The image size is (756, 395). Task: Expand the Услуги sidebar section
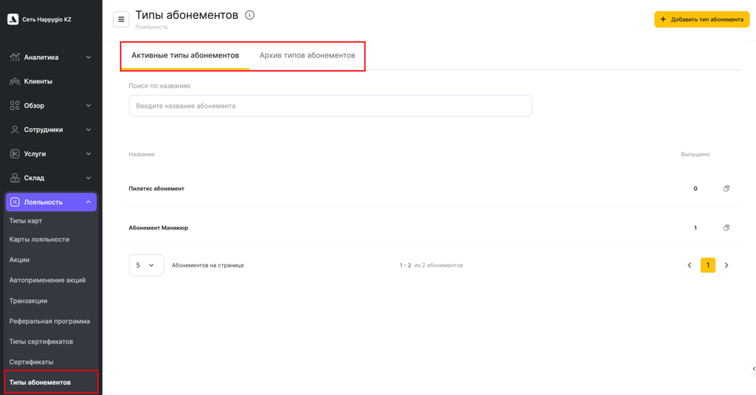click(x=89, y=153)
